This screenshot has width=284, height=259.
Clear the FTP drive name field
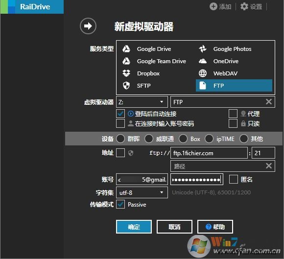tap(269, 102)
